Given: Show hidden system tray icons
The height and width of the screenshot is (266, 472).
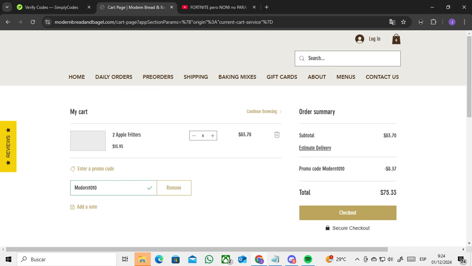Looking at the screenshot, I should pyautogui.click(x=357, y=259).
